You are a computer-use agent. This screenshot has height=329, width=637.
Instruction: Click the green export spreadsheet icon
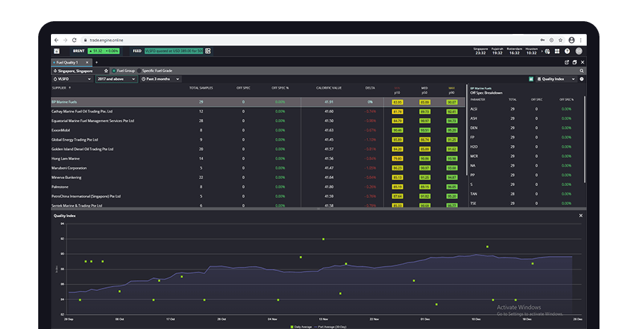tap(532, 79)
